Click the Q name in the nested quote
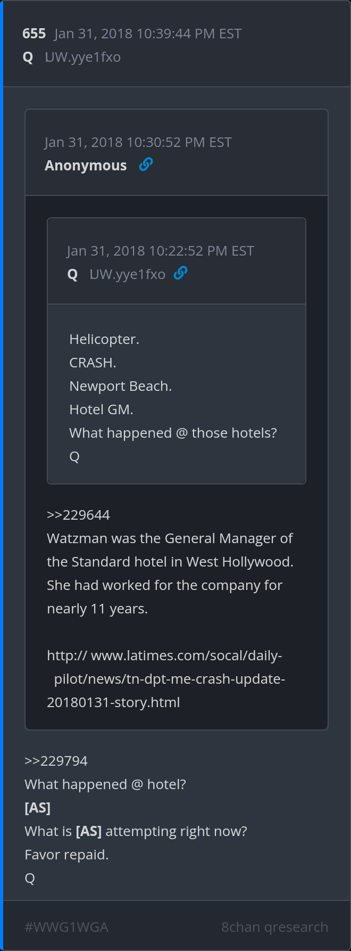 click(x=73, y=274)
